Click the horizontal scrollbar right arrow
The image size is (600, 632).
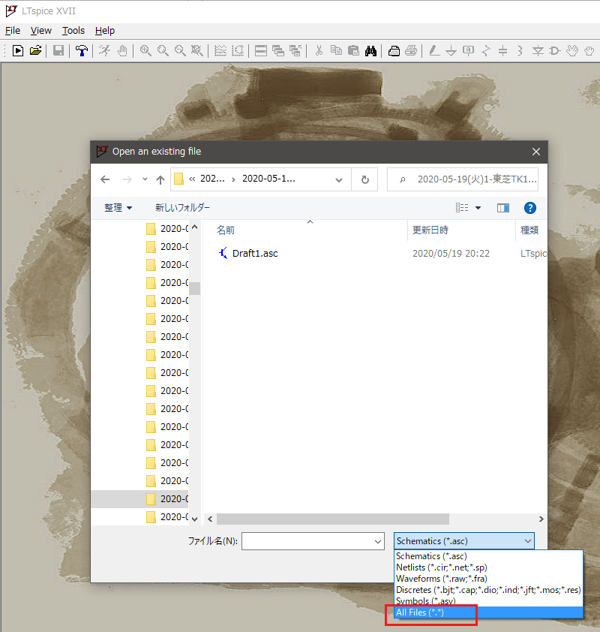(541, 519)
